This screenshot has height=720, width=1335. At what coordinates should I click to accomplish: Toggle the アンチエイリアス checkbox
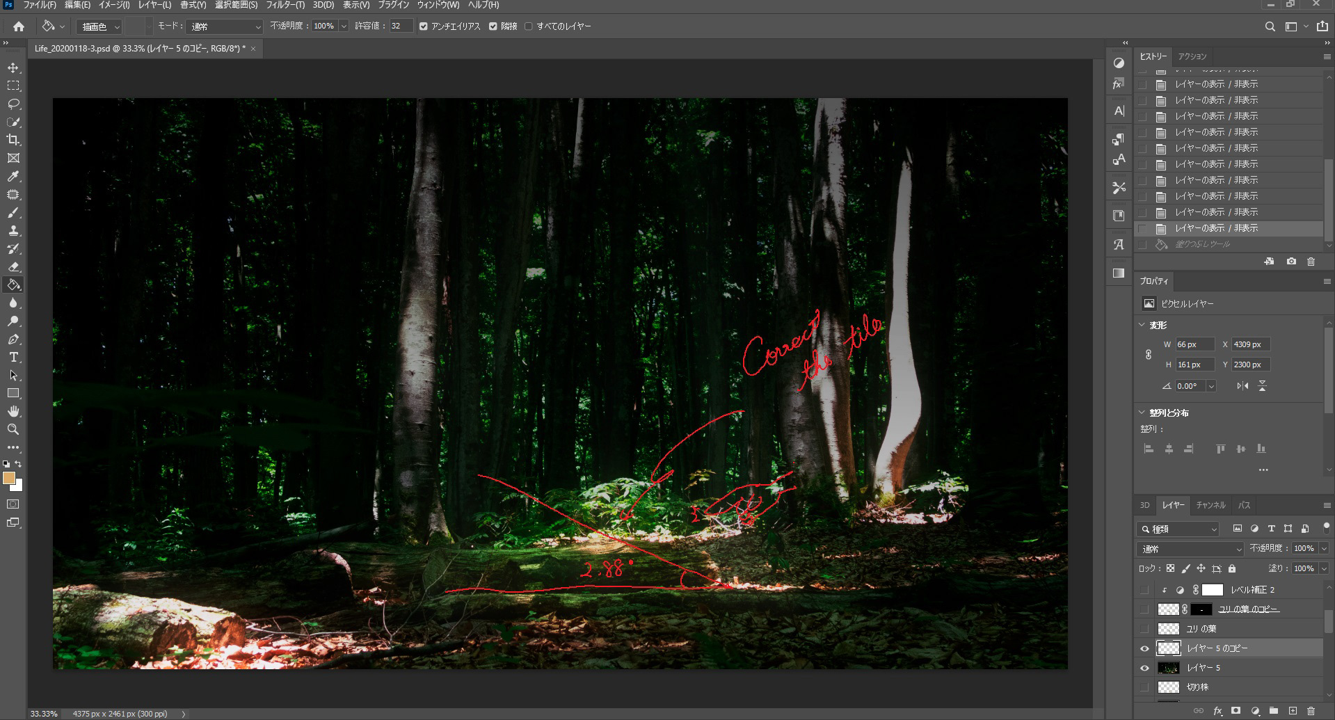tap(424, 26)
